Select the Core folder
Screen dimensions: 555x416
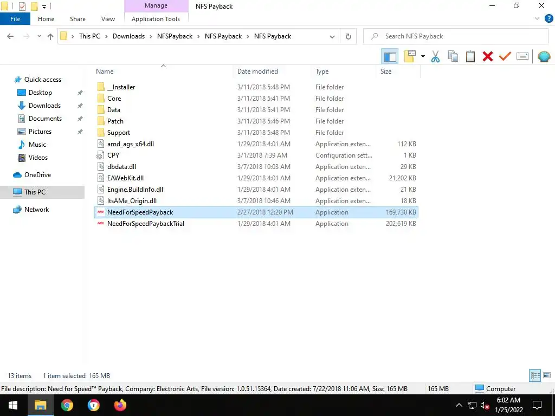[256, 99]
